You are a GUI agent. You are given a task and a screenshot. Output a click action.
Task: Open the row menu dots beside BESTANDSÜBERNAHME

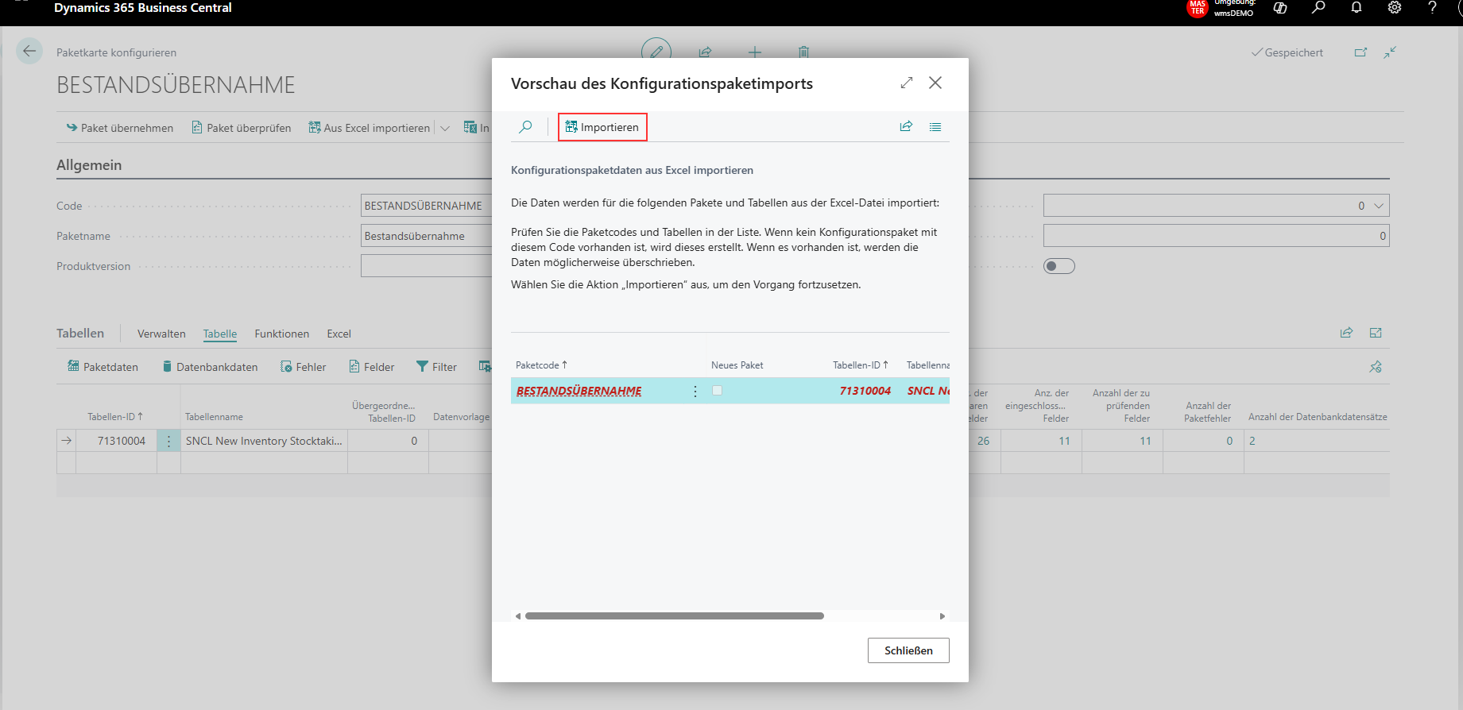tap(695, 392)
